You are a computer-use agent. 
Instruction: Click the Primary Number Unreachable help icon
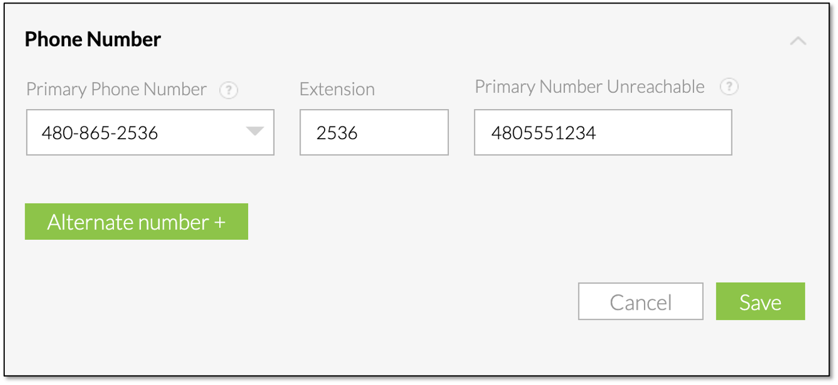click(729, 87)
